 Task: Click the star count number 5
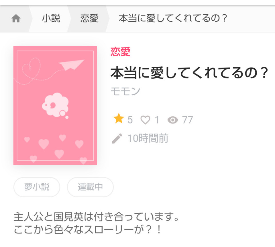point(130,120)
